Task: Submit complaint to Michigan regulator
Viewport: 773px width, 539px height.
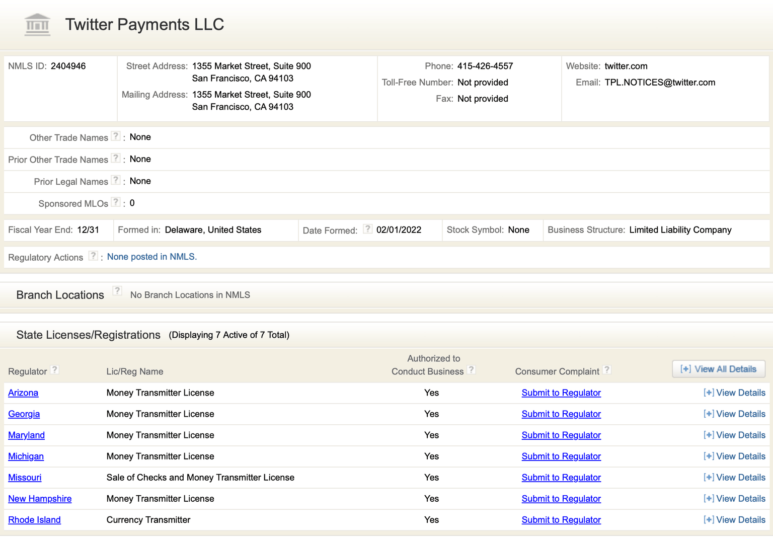Action: pos(561,456)
